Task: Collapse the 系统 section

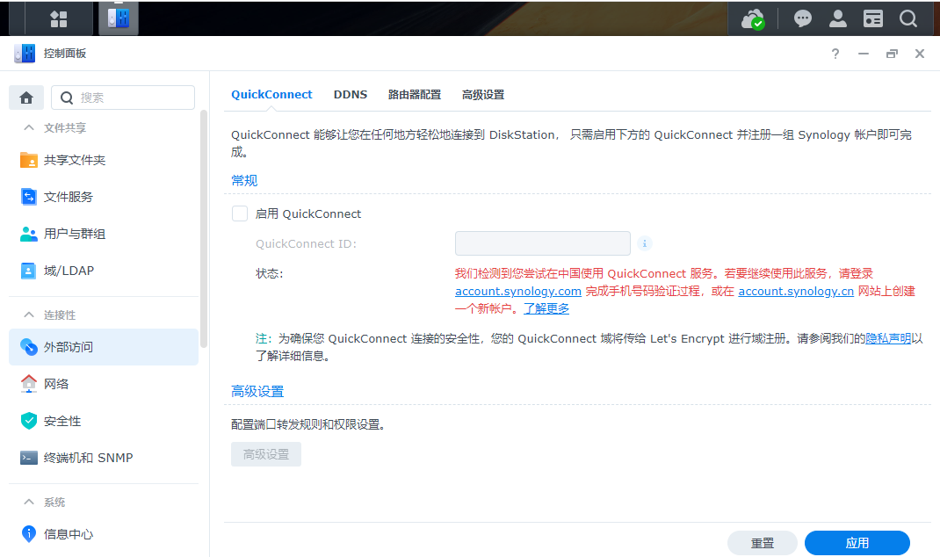Action: (29, 503)
